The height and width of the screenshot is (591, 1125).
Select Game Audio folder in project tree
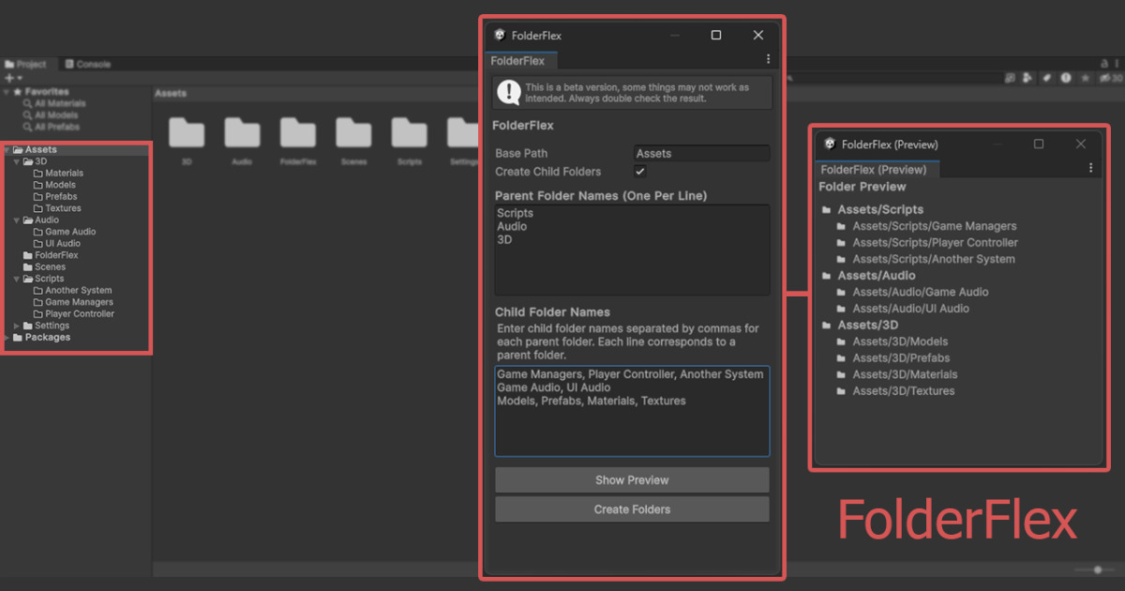pos(65,232)
